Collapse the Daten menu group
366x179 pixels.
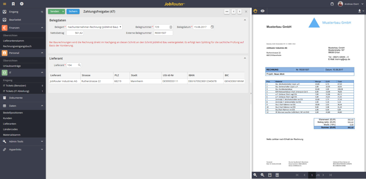[42, 106]
